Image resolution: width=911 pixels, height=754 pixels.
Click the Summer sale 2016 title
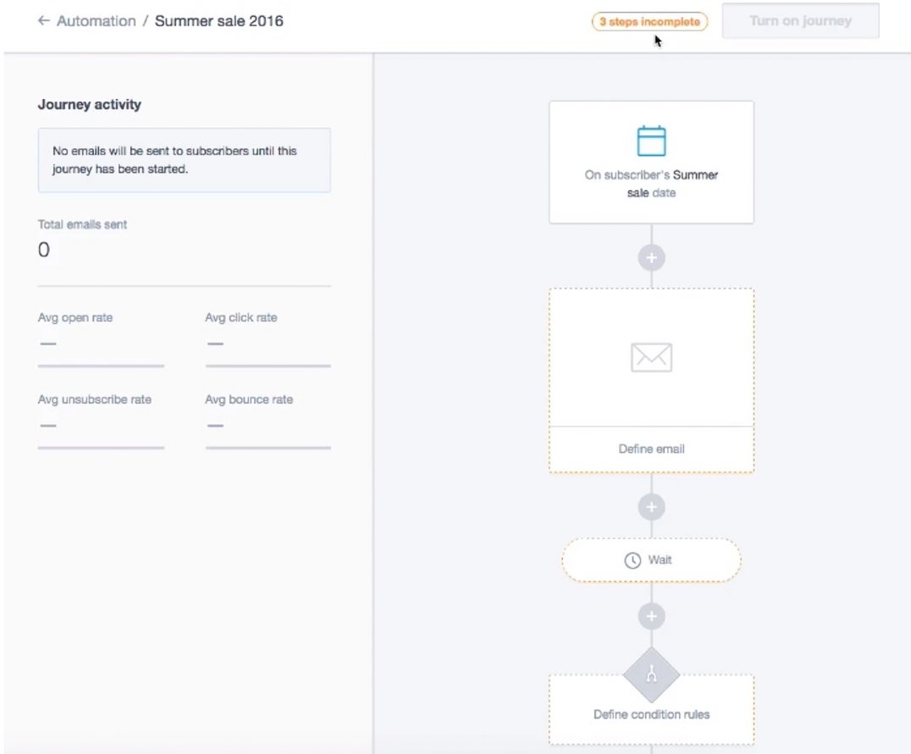pyautogui.click(x=219, y=20)
